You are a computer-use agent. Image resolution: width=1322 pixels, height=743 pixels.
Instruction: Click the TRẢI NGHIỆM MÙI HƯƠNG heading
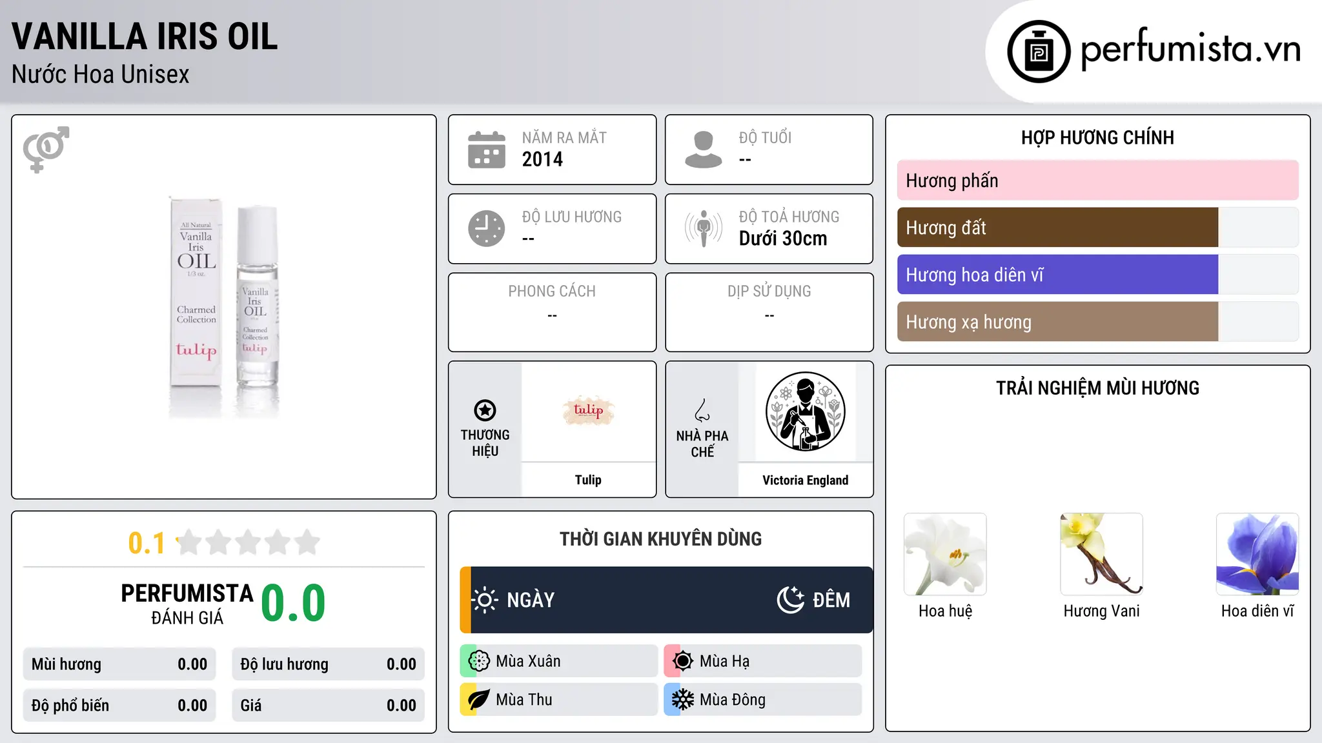(x=1097, y=388)
